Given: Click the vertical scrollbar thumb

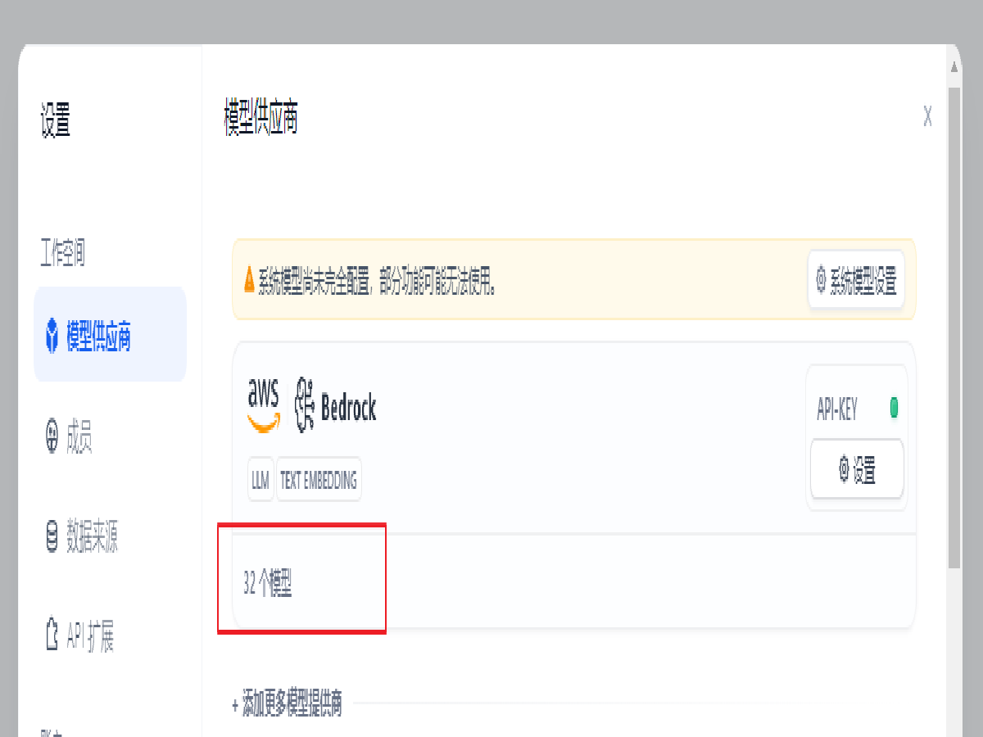Looking at the screenshot, I should 954,328.
